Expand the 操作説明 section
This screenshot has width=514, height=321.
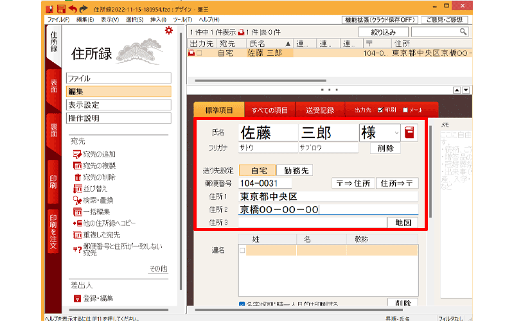119,118
